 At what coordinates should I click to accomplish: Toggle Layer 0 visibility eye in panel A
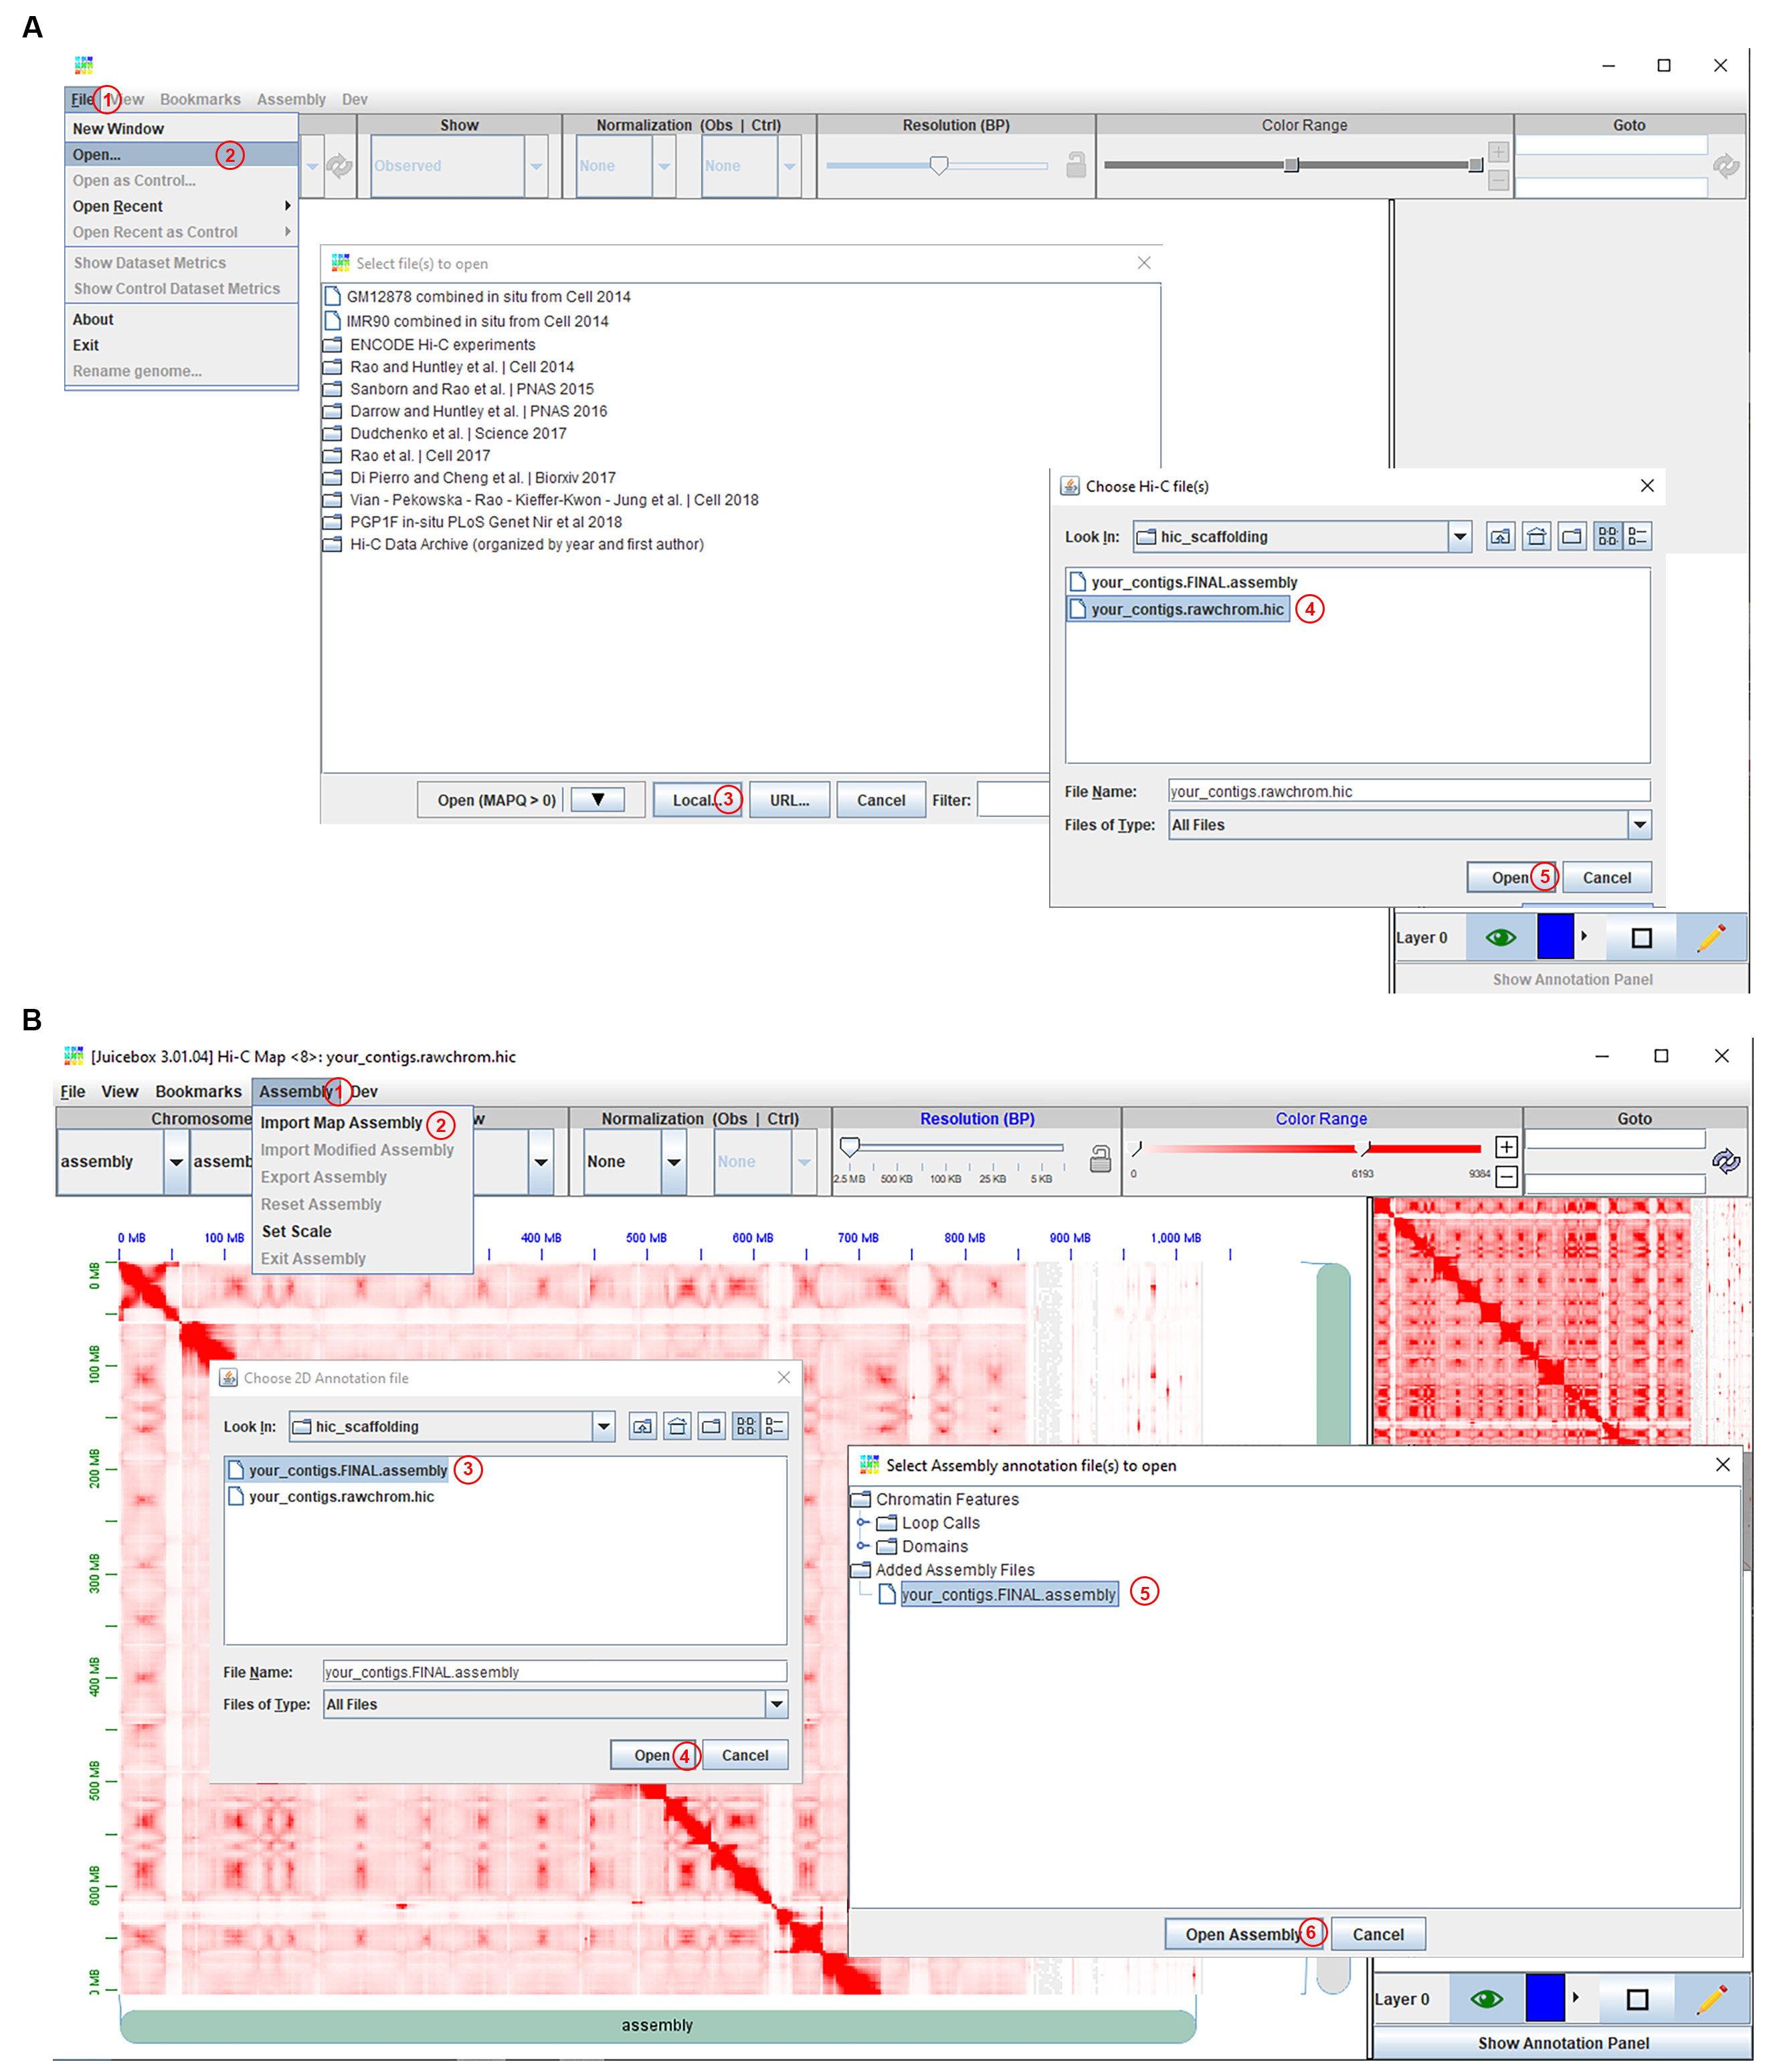click(1500, 937)
